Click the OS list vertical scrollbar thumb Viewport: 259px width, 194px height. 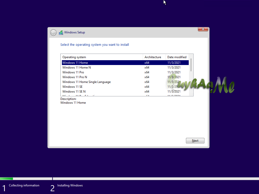[191, 65]
